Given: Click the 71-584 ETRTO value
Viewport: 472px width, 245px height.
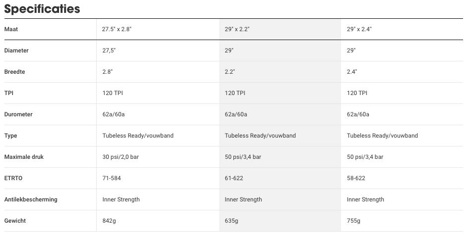Looking at the screenshot, I should point(112,178).
